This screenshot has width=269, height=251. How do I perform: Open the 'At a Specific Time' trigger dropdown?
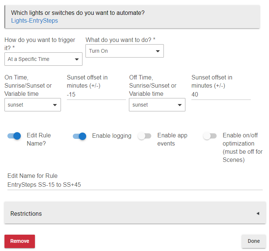coord(43,59)
